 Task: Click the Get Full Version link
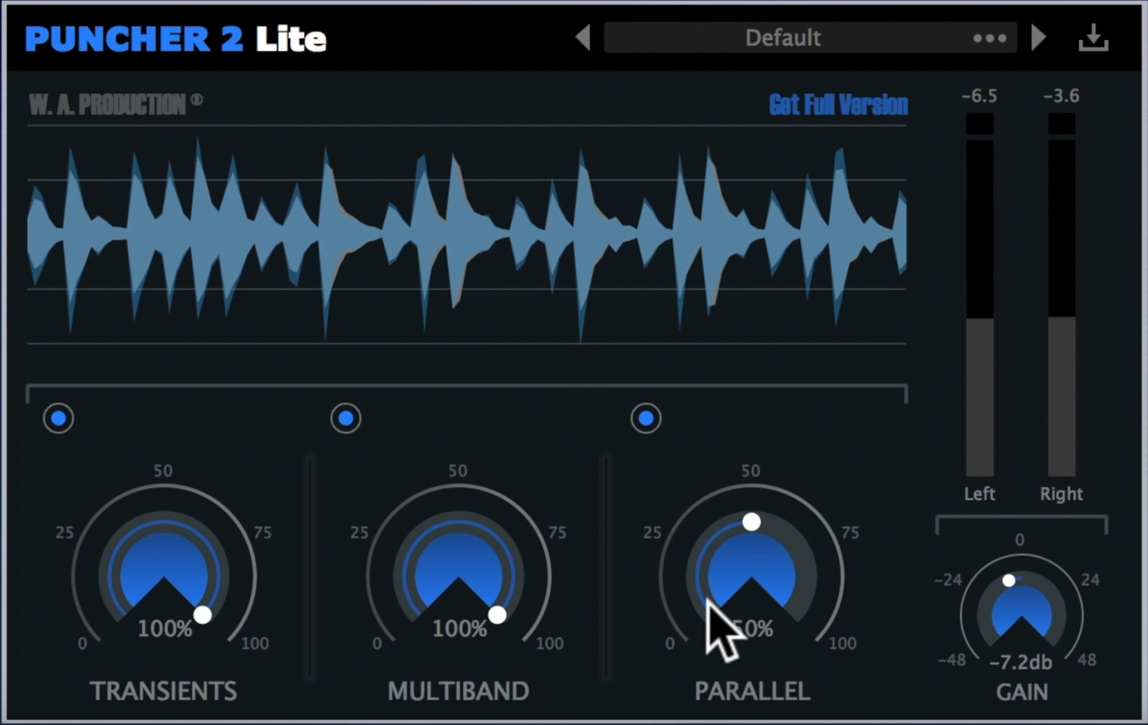(838, 105)
